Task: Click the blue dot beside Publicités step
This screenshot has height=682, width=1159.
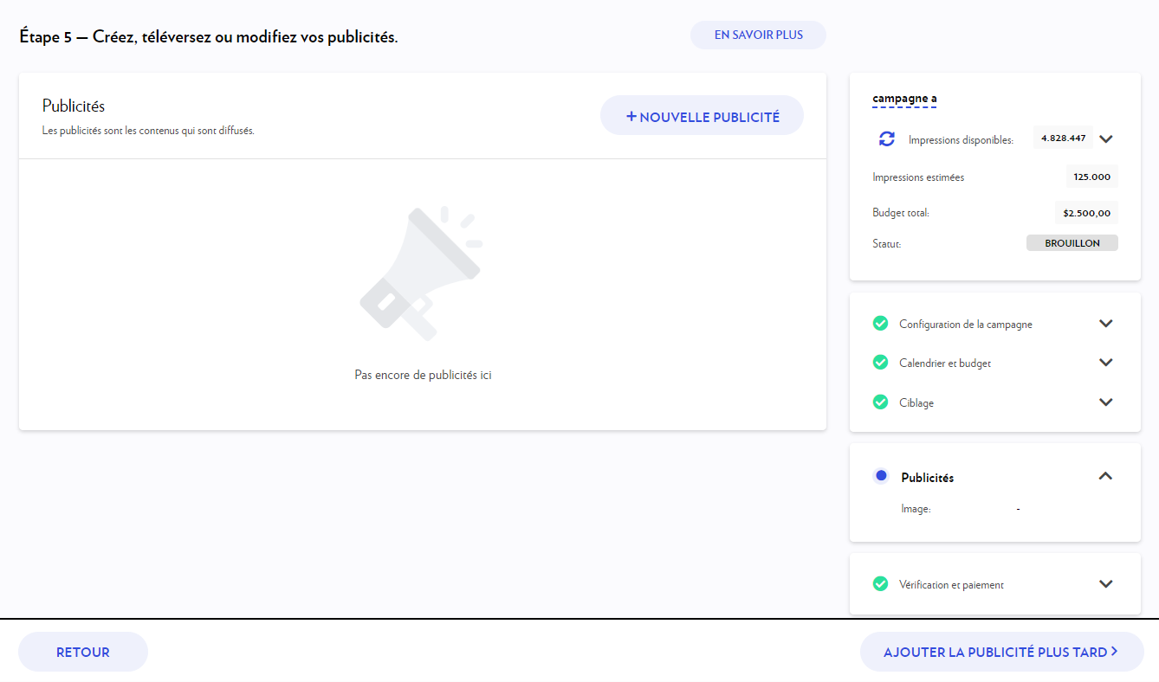Action: tap(881, 476)
